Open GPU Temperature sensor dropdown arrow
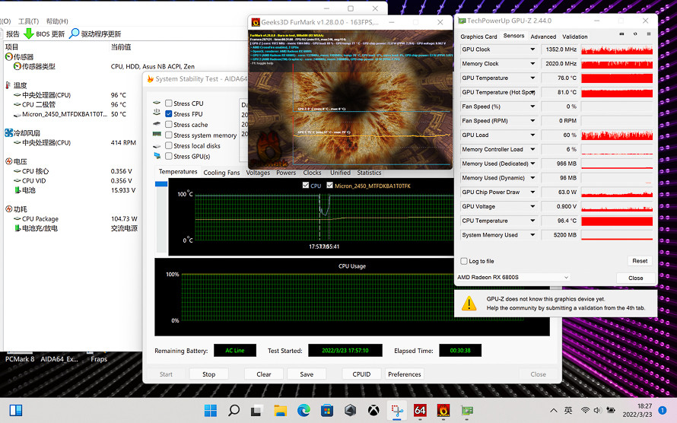The image size is (677, 423). 532,78
